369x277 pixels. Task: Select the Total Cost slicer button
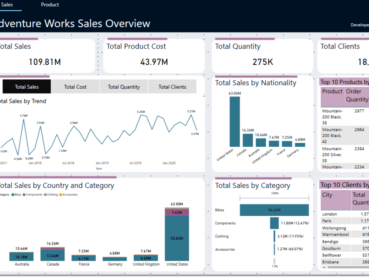click(75, 86)
